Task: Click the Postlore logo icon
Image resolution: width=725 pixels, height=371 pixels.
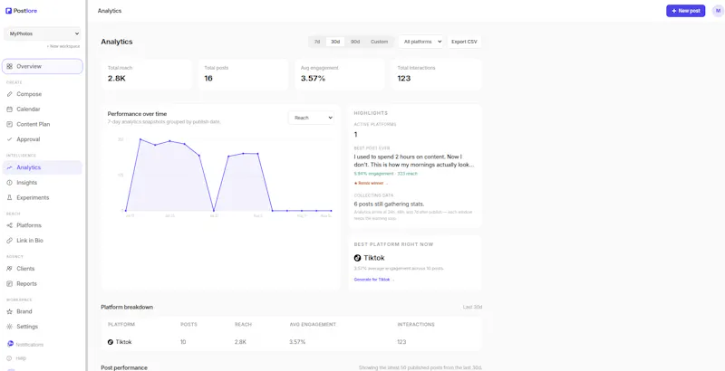Action: coord(8,11)
